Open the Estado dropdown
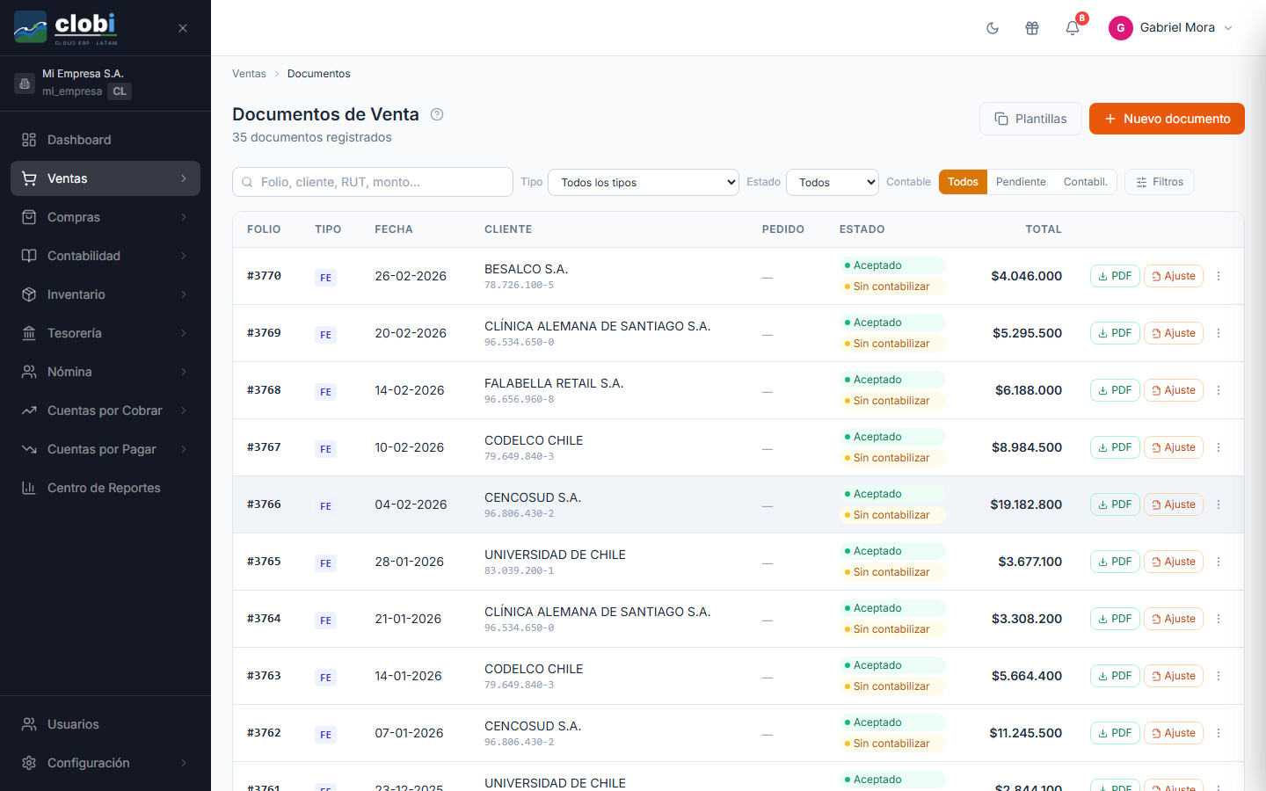This screenshot has height=791, width=1266. coord(833,182)
